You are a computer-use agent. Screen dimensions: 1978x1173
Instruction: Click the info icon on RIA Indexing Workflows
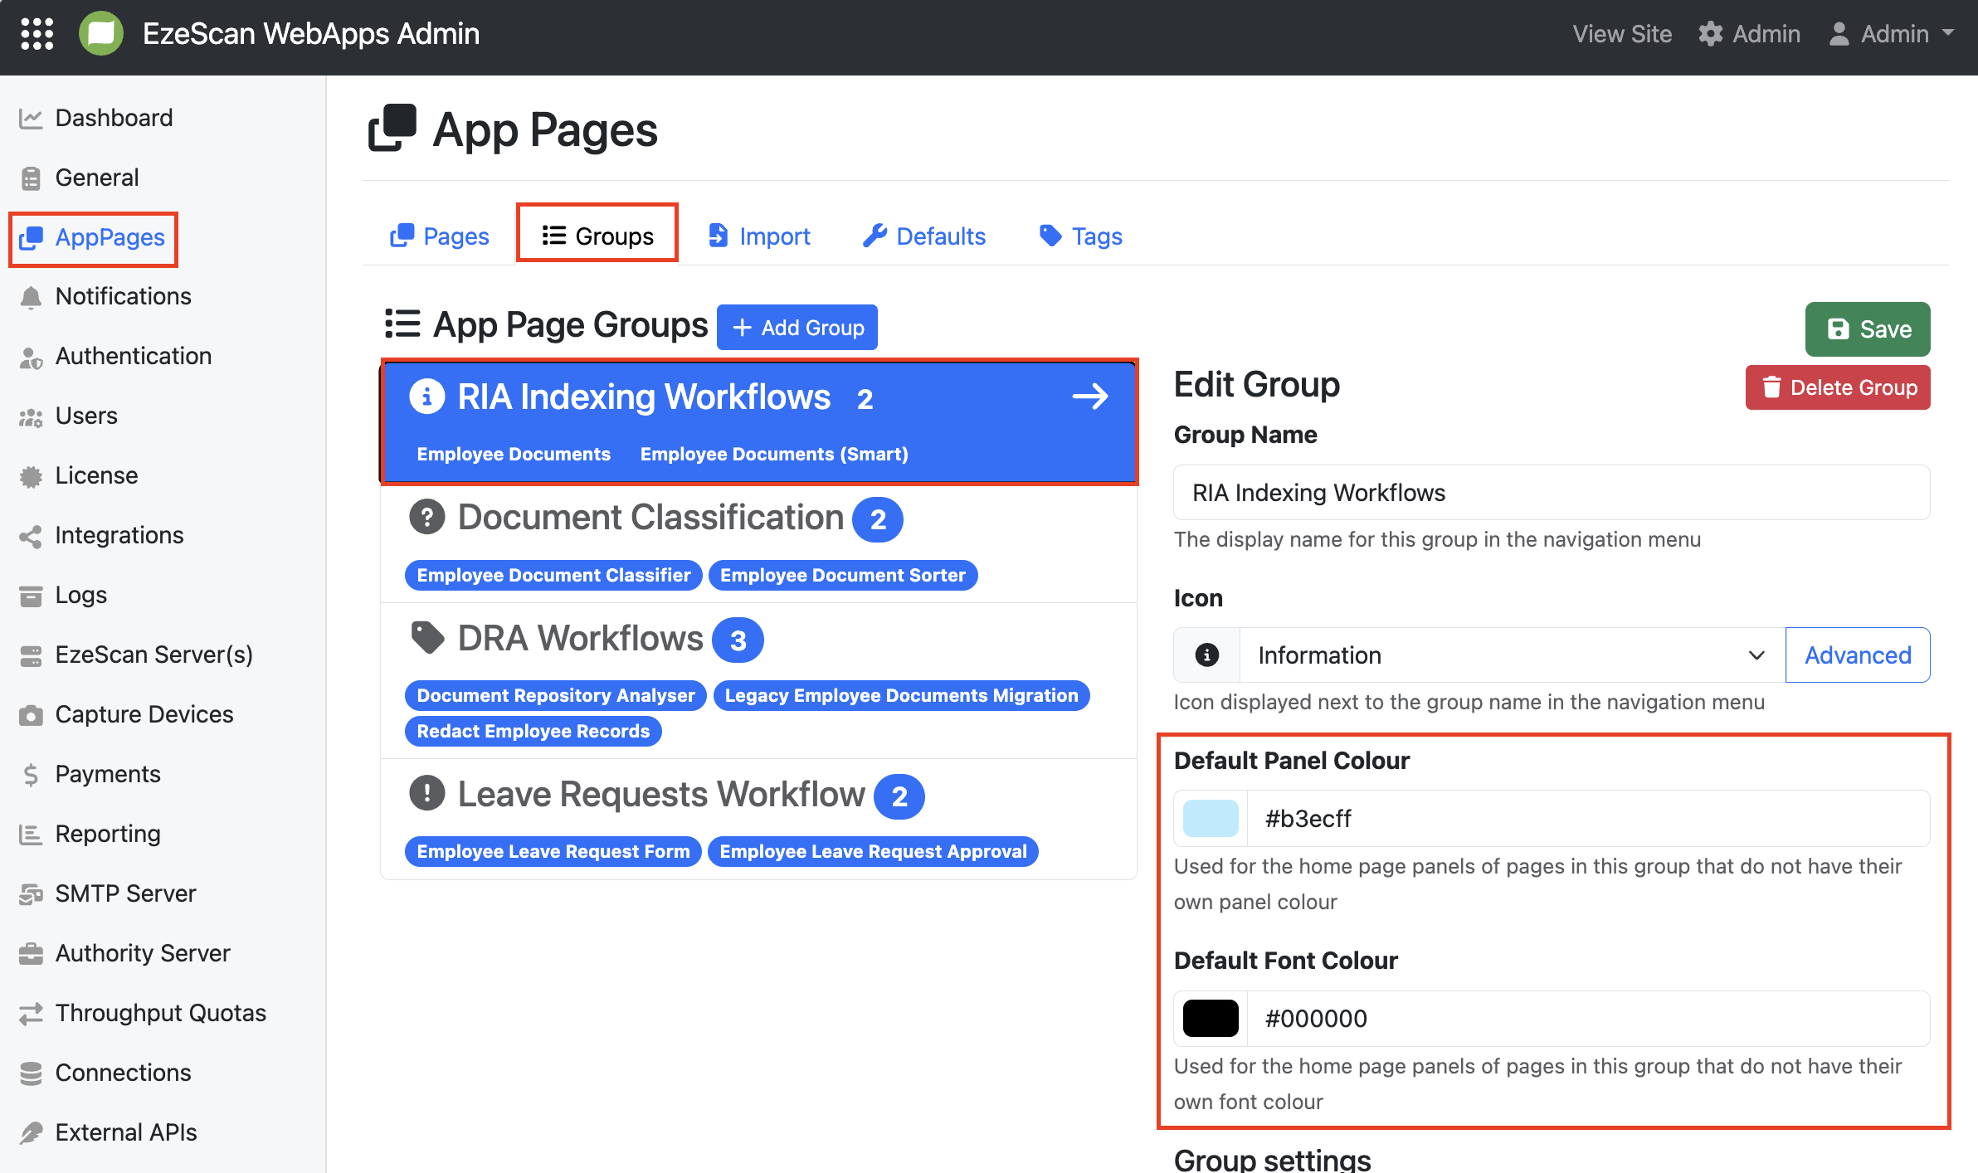(426, 397)
